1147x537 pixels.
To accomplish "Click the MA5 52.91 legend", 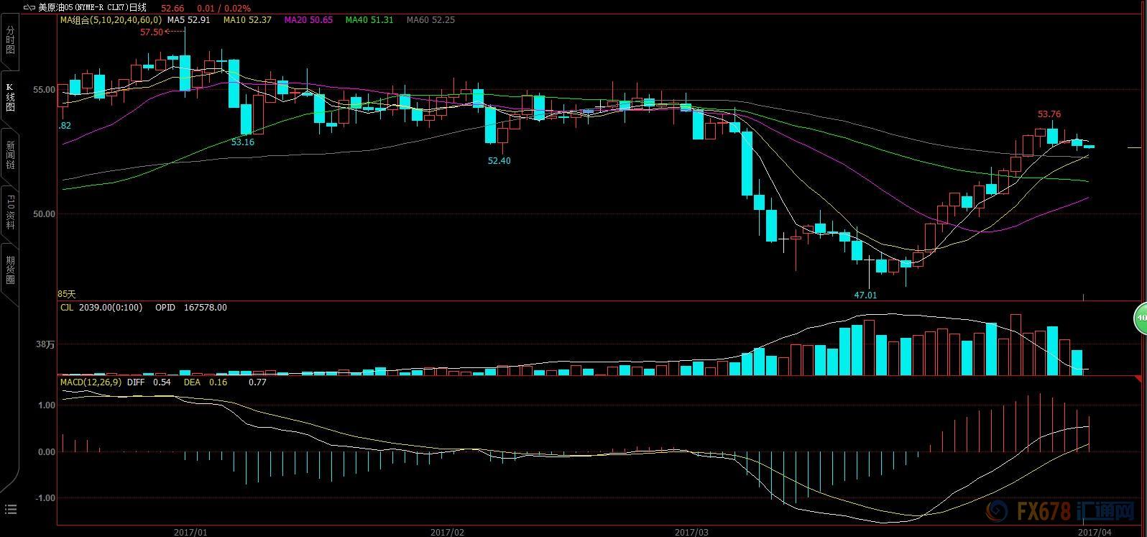I will 189,20.
